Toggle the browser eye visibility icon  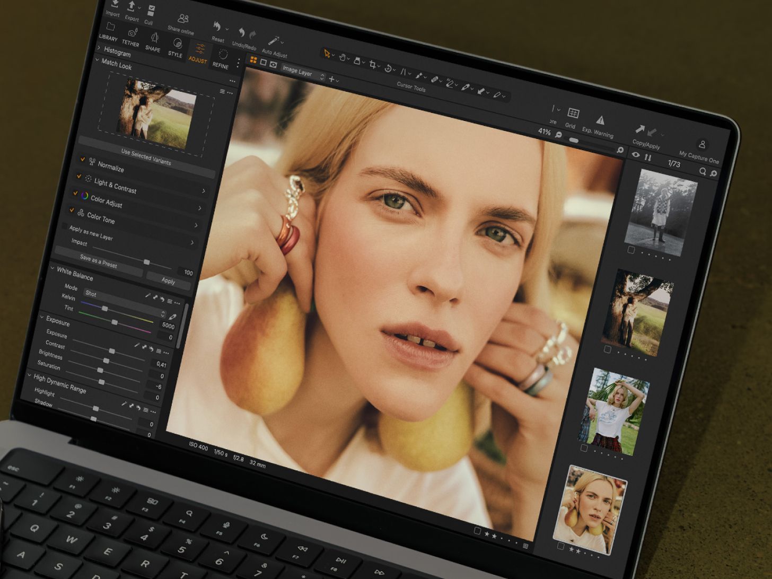(x=636, y=154)
